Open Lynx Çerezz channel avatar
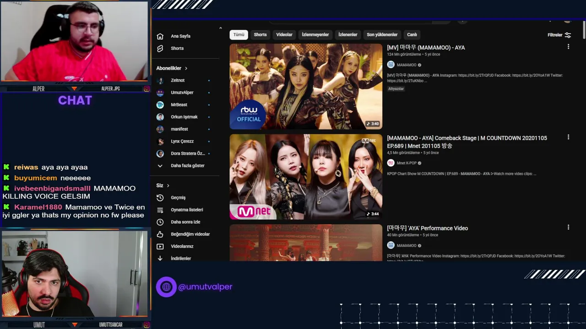 point(160,141)
